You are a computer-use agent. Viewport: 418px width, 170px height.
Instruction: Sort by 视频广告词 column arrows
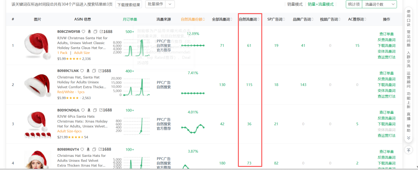[339, 19]
